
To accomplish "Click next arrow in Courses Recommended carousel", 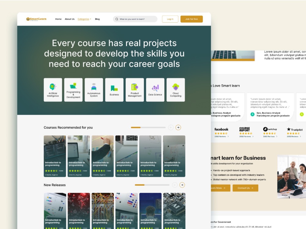I will 178,127.
